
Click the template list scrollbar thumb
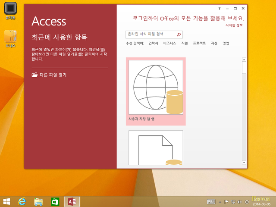[x=244, y=68]
